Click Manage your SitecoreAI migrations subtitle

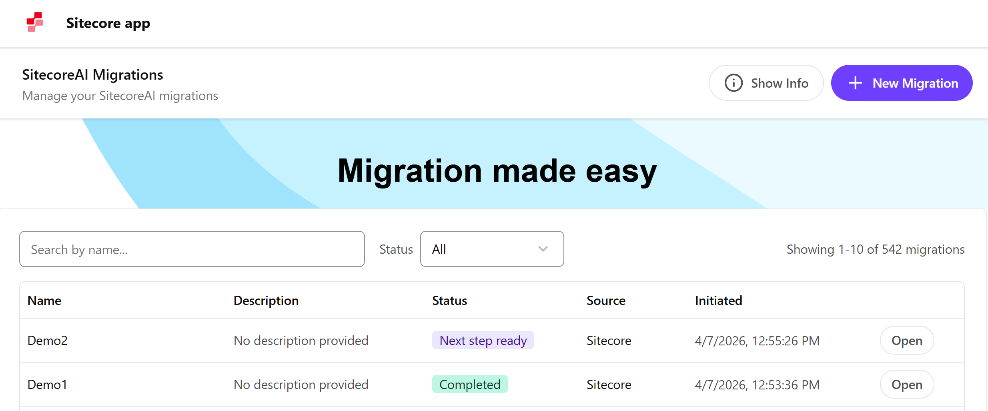pyautogui.click(x=120, y=96)
